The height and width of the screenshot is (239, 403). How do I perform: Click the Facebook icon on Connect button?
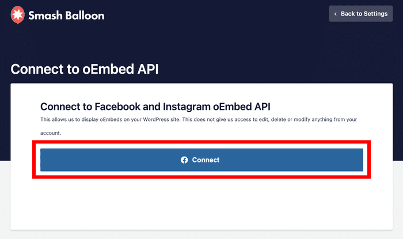[x=184, y=160]
